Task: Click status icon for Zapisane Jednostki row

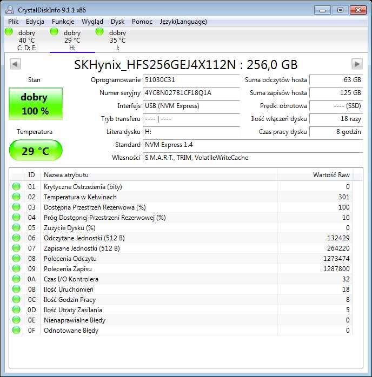Action: (16, 248)
